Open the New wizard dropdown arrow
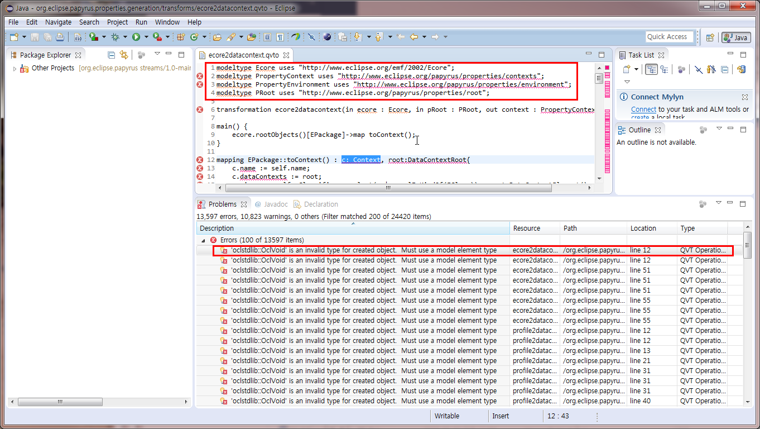The image size is (760, 429). 24,37
